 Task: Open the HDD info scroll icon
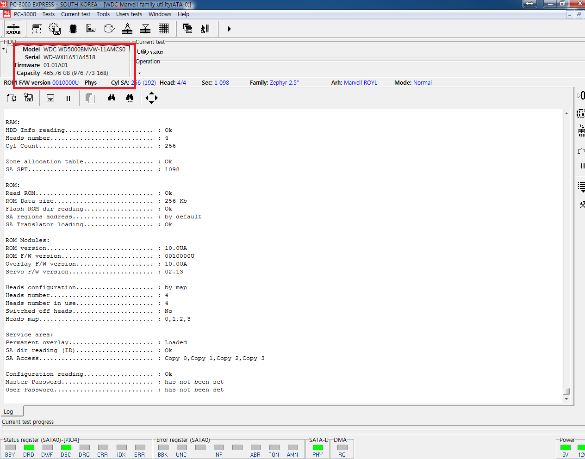point(37,29)
